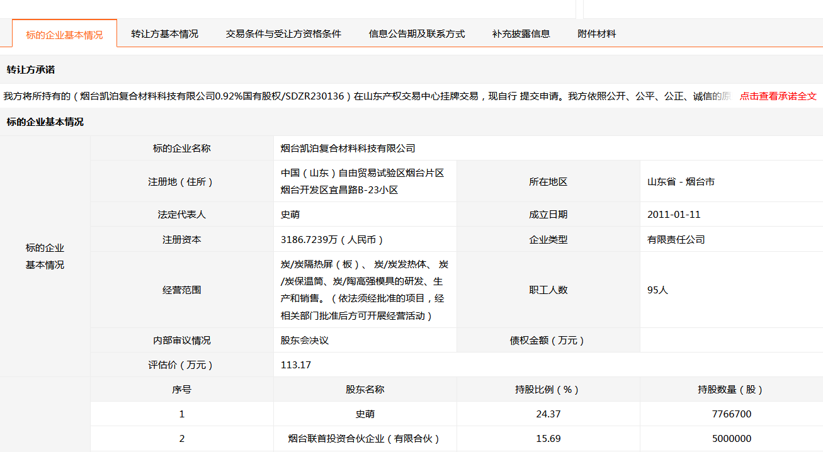Click the 评估价（万元） label cell
This screenshot has height=452, width=823.
[x=182, y=365]
